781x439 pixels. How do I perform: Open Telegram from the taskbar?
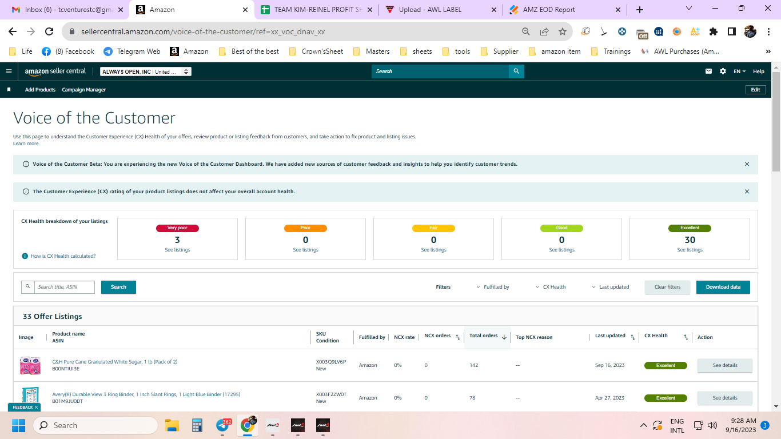coord(223,425)
